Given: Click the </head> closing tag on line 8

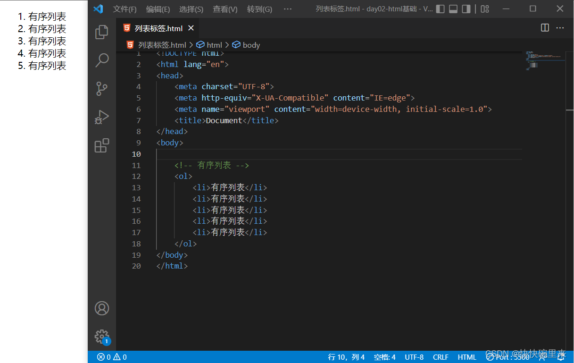Looking at the screenshot, I should (172, 131).
